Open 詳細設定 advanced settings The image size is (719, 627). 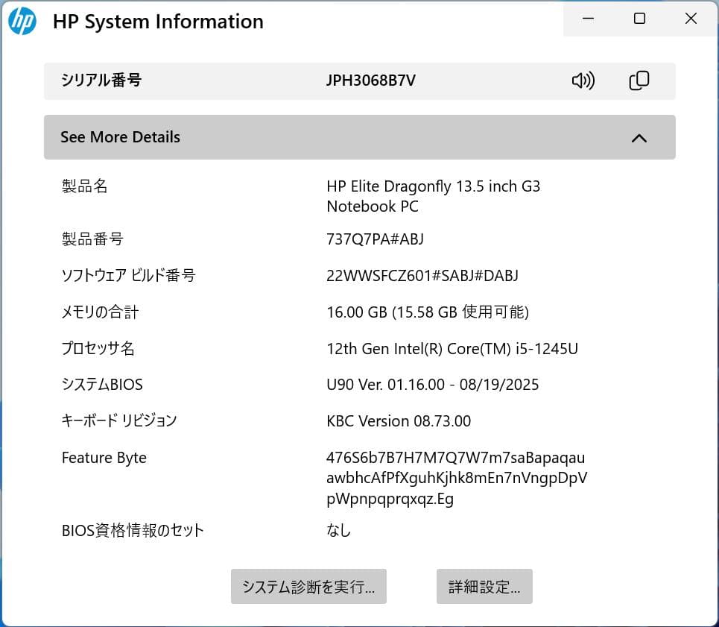pyautogui.click(x=484, y=587)
